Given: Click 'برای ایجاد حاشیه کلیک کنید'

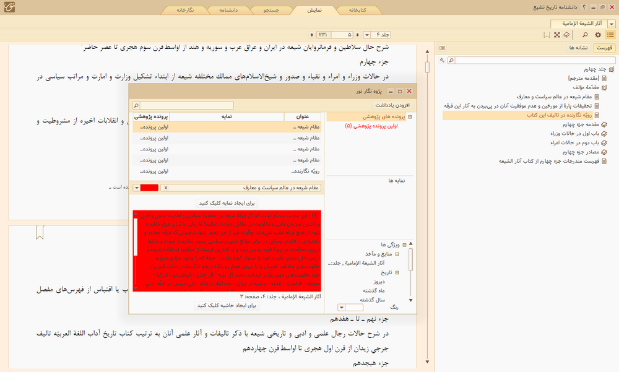Looking at the screenshot, I should [x=227, y=306].
